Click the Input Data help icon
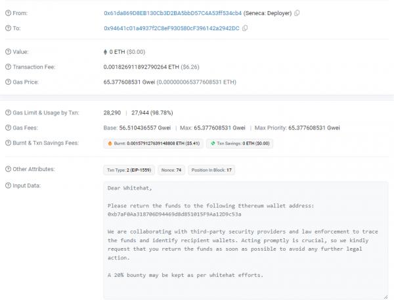Viewport: 394px width, 300px height. (7, 186)
